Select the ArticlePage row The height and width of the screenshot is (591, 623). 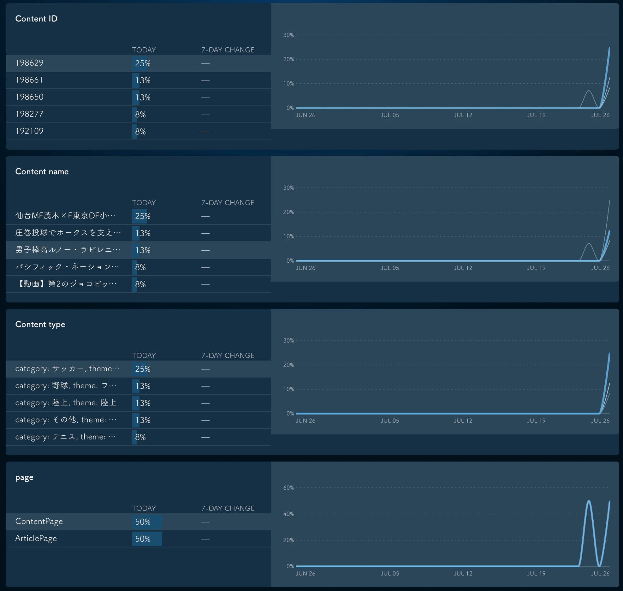(x=138, y=539)
